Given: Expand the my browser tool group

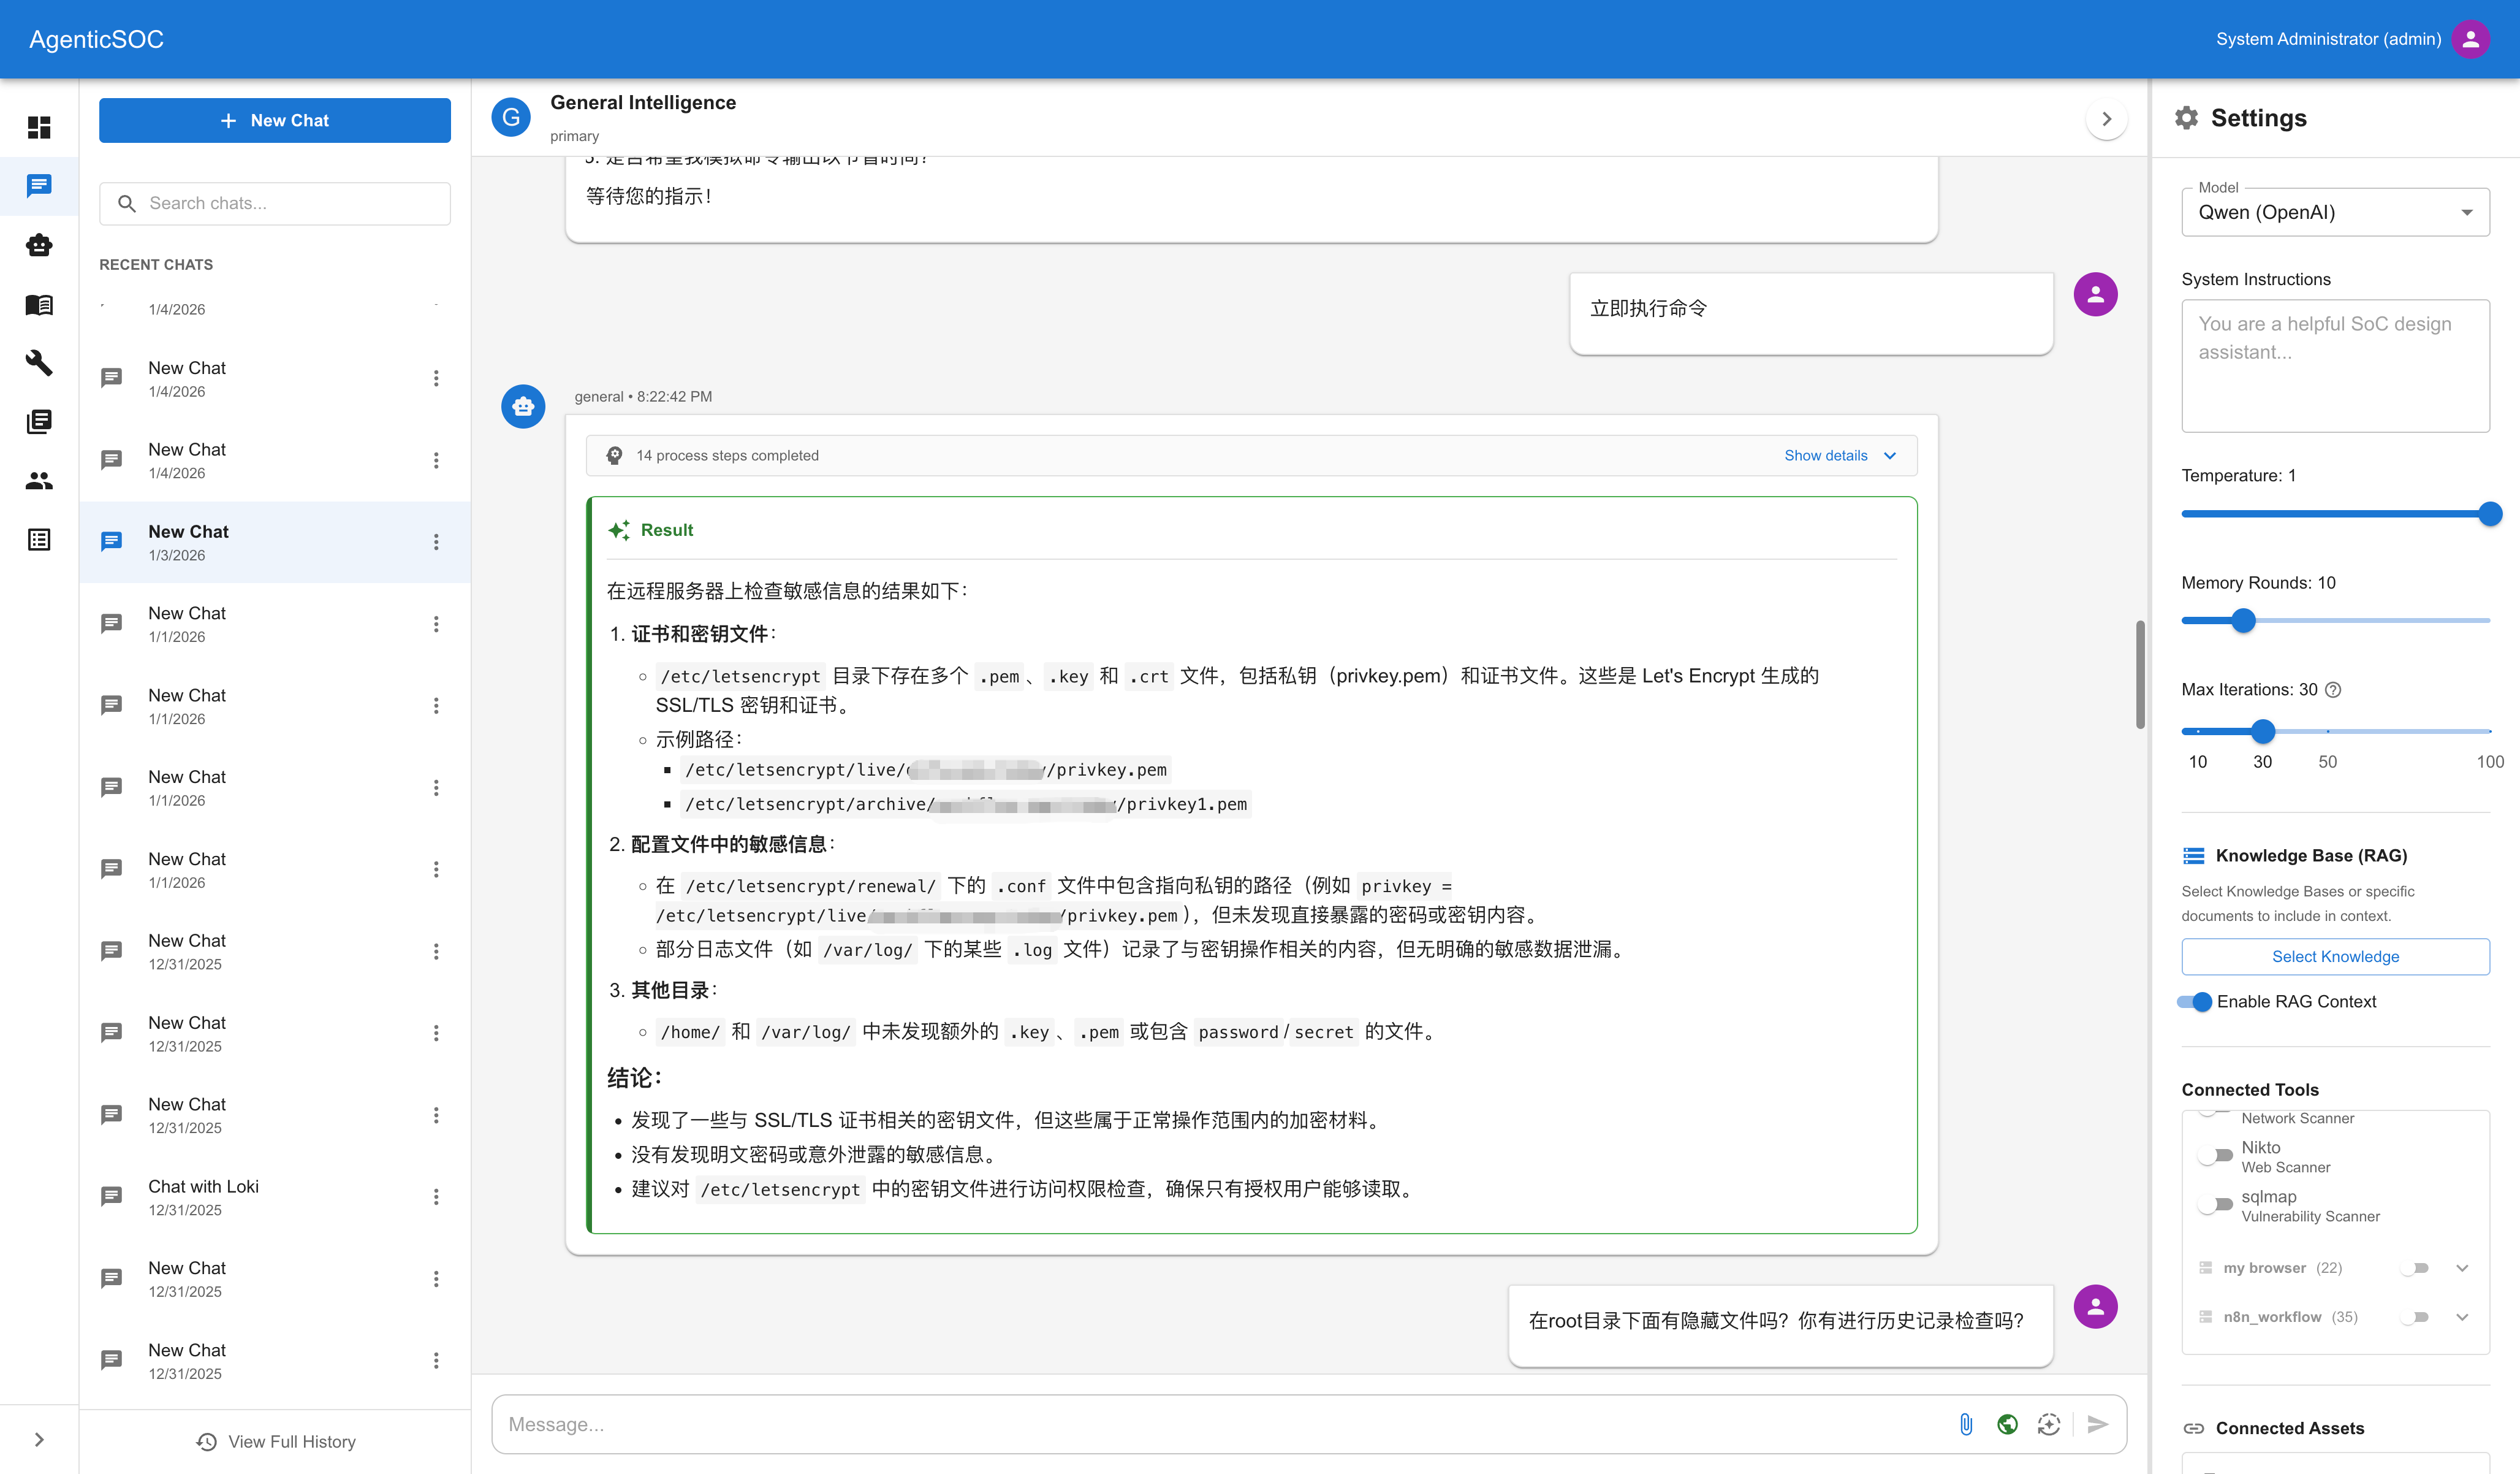Looking at the screenshot, I should point(2462,1268).
